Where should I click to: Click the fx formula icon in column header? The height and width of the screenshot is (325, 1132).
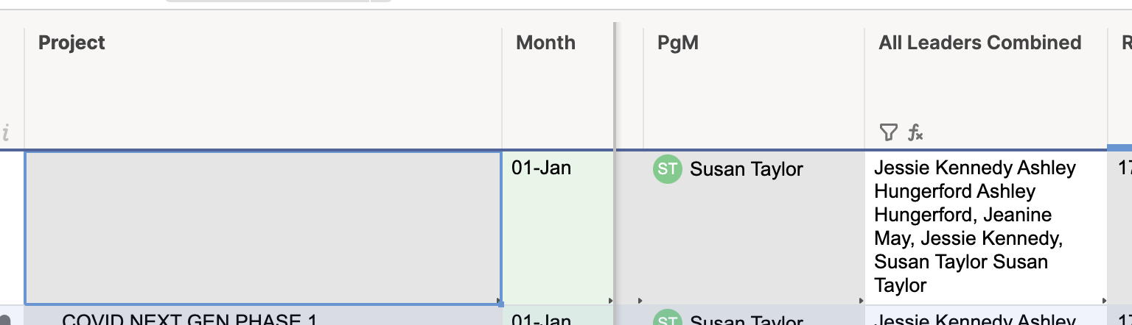(x=915, y=132)
